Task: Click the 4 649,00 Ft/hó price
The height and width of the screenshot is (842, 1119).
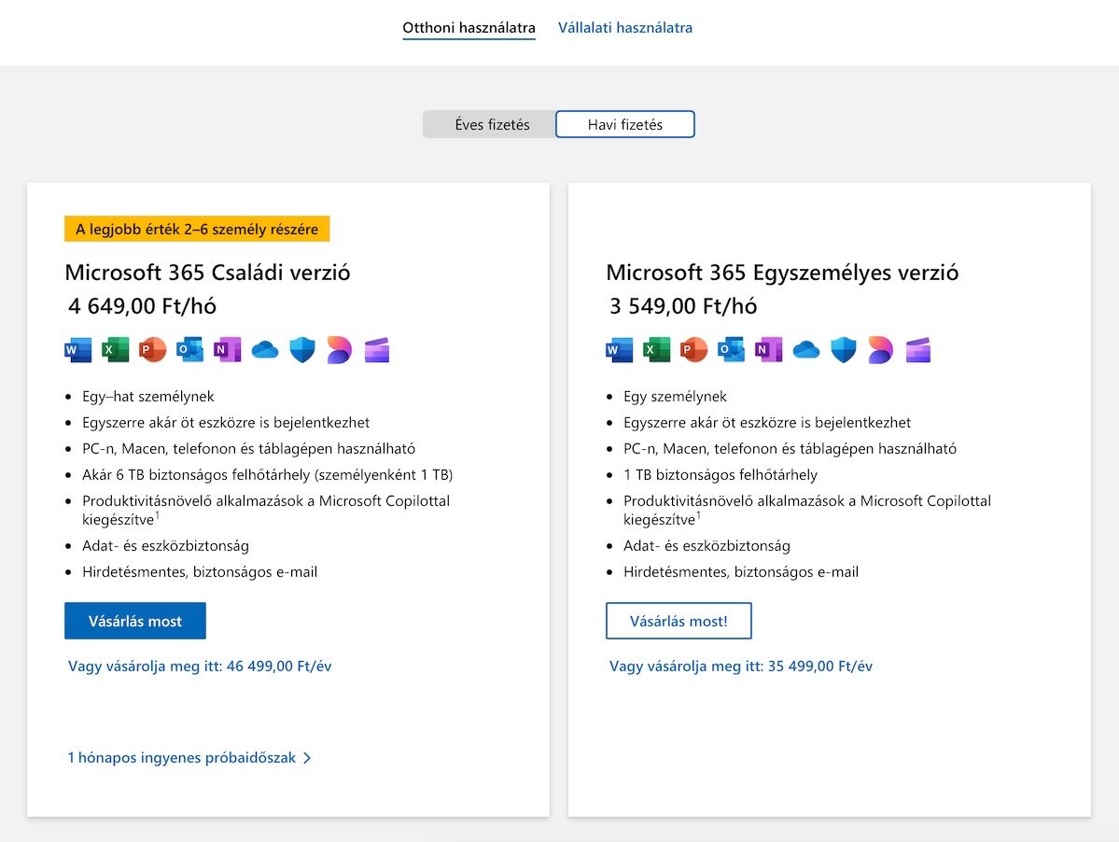Action: coord(142,306)
